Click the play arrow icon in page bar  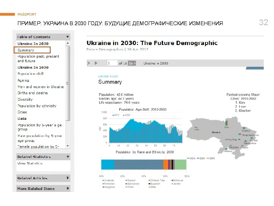[x=96, y=63]
